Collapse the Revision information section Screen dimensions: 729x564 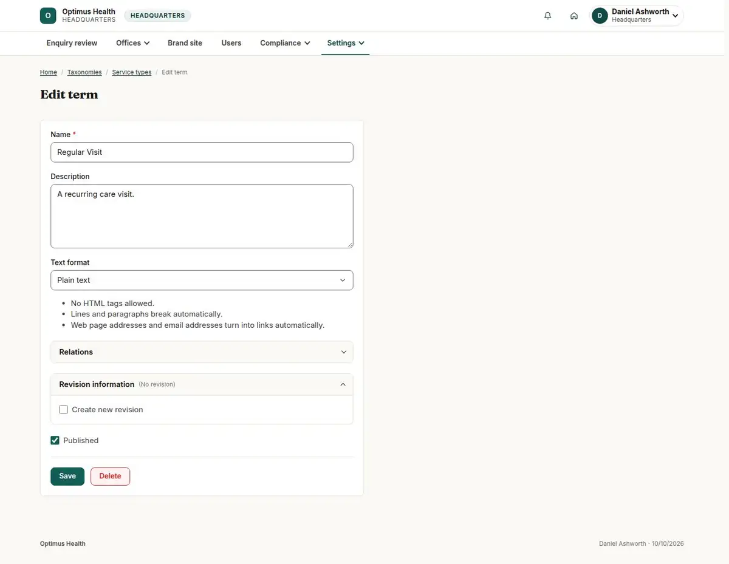pyautogui.click(x=202, y=384)
